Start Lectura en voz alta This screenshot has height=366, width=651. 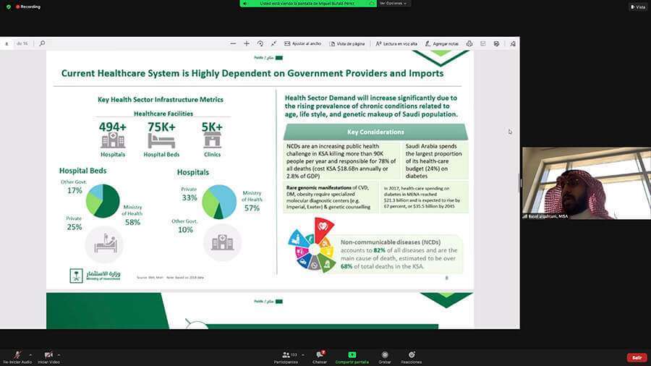click(396, 43)
